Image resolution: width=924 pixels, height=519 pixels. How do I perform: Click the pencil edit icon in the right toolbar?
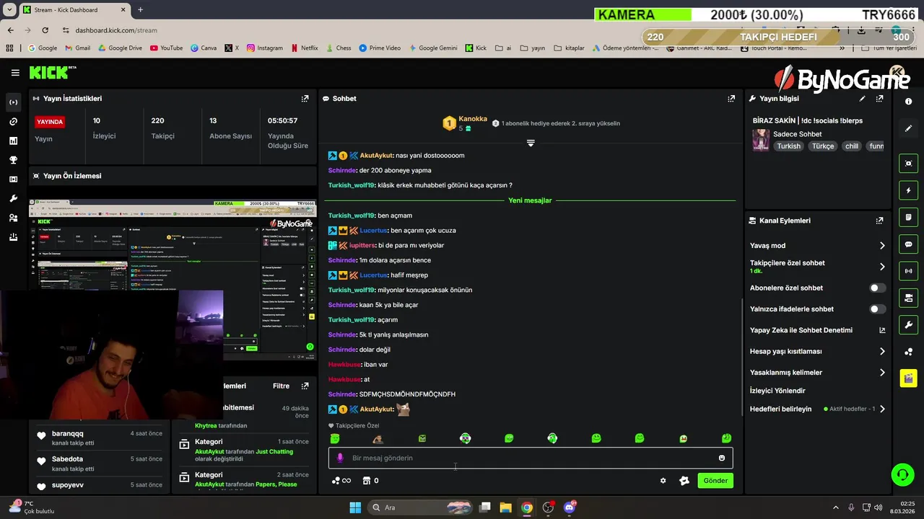(908, 128)
